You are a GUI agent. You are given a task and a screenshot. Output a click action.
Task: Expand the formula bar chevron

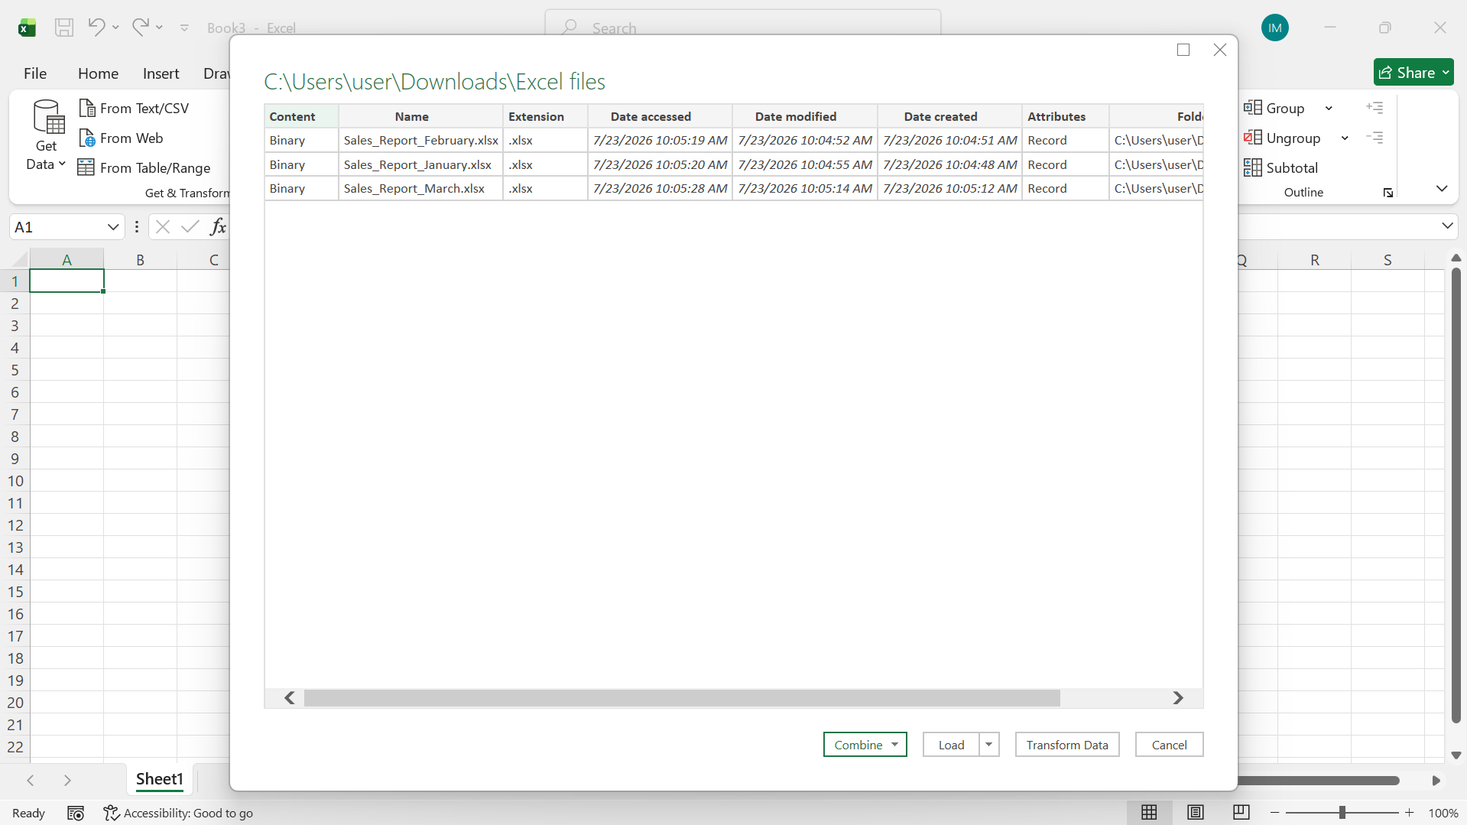tap(1447, 226)
